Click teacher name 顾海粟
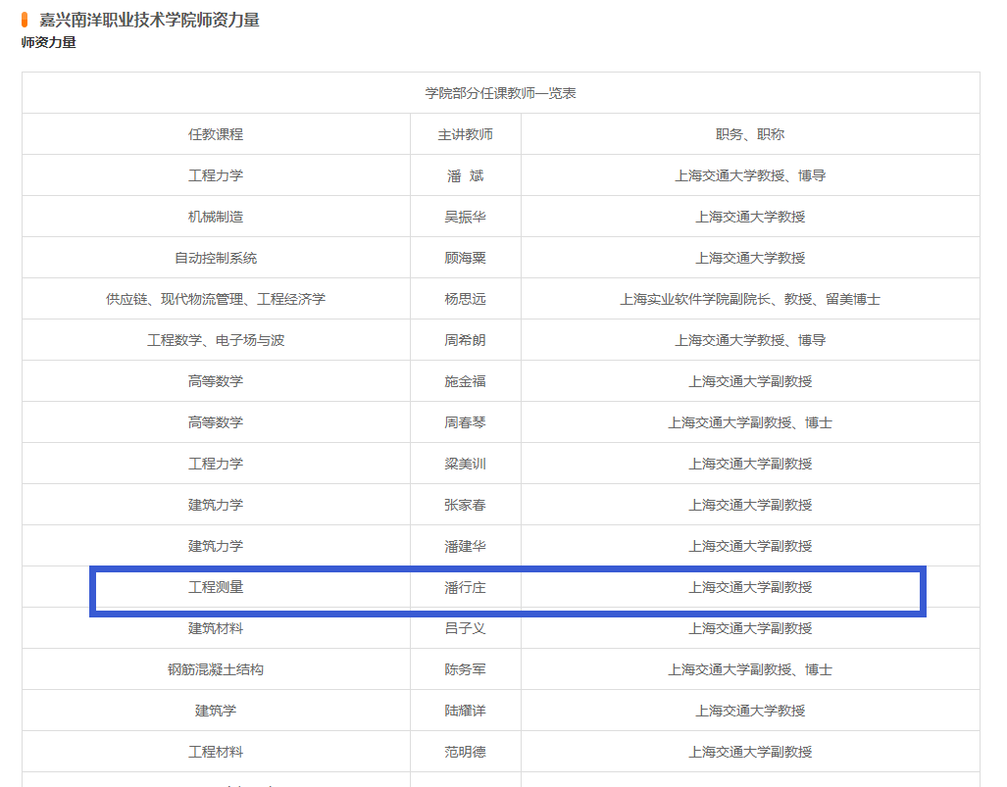The height and width of the screenshot is (787, 1007). pyautogui.click(x=466, y=258)
